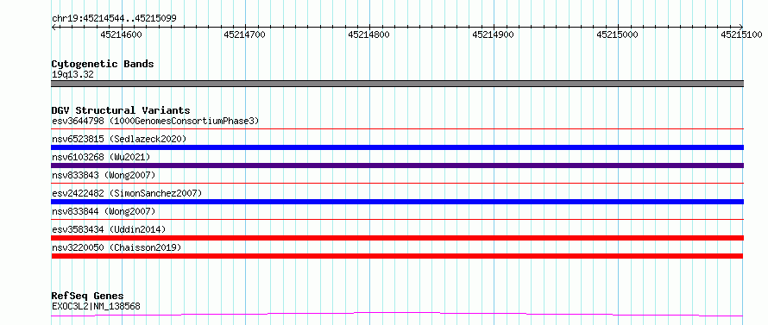Viewport: 768px width, 325px height.
Task: Click the right arrow of the ruler
Action: (741, 28)
